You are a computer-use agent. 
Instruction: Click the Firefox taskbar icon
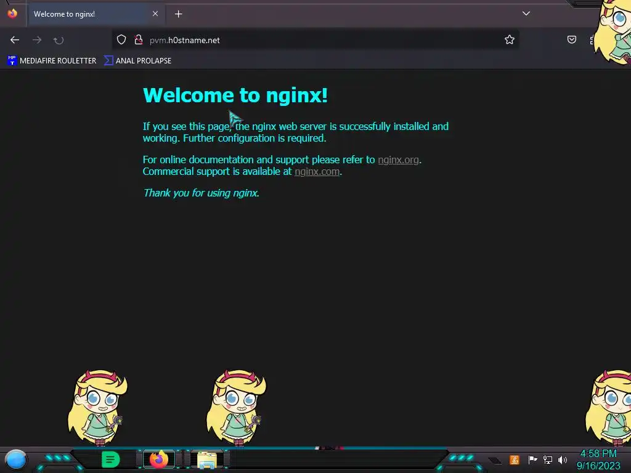159,459
